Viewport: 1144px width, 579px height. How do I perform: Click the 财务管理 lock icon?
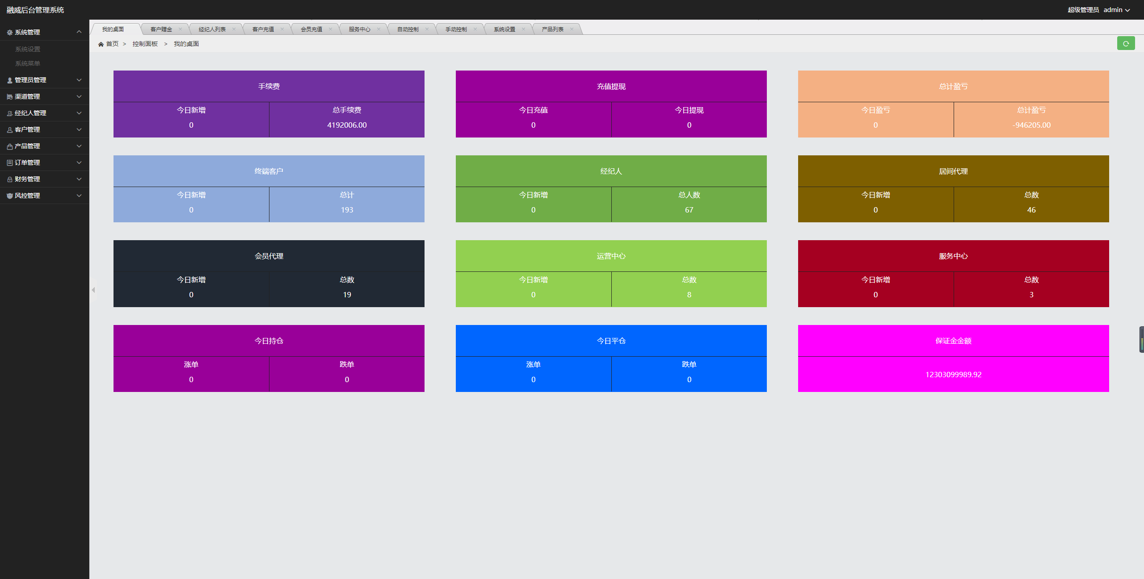tap(10, 179)
